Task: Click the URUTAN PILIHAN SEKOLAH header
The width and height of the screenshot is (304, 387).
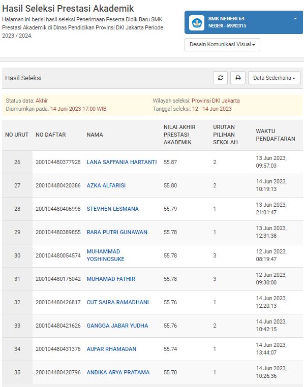Action: (225, 135)
